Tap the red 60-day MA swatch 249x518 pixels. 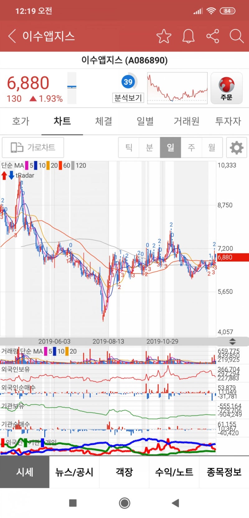click(x=60, y=165)
